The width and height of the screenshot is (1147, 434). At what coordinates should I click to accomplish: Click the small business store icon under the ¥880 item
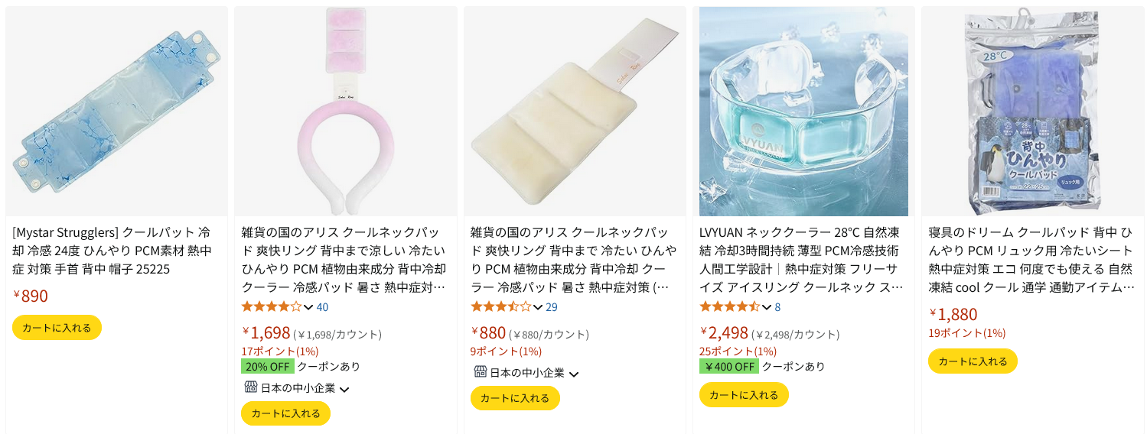tap(481, 372)
